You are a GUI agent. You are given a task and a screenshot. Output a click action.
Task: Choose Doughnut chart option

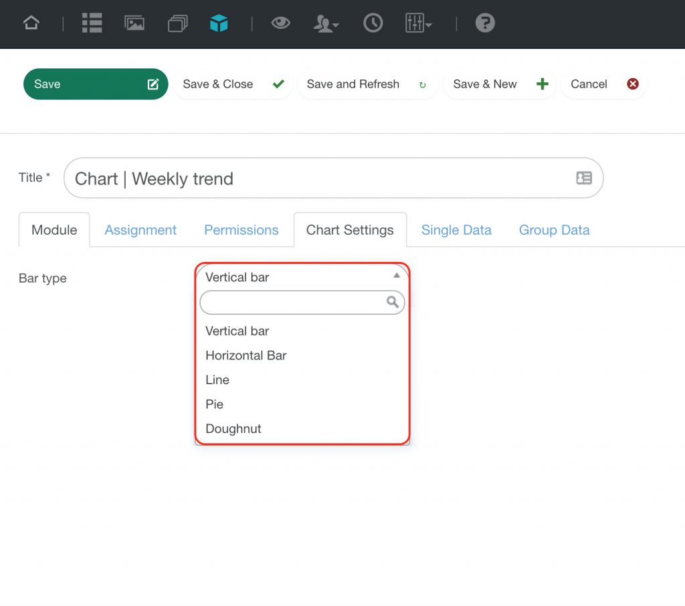point(302,429)
